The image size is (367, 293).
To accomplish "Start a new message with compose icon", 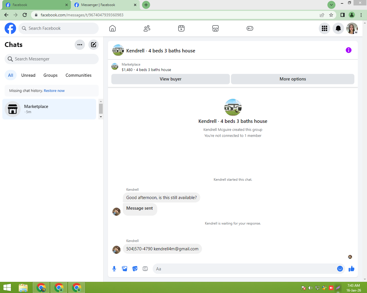I will pos(94,45).
